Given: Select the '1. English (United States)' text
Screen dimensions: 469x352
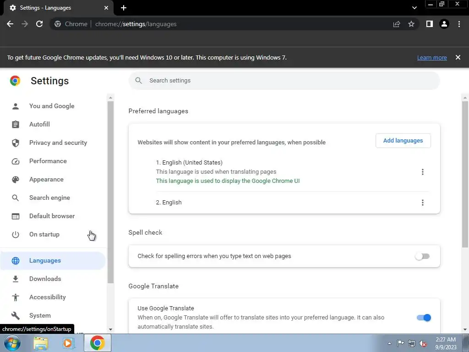Looking at the screenshot, I should pyautogui.click(x=189, y=163).
